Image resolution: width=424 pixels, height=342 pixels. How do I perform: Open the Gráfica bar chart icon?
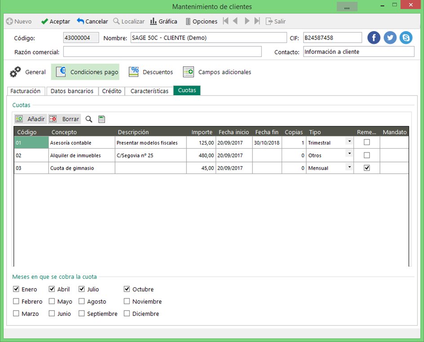pos(153,21)
